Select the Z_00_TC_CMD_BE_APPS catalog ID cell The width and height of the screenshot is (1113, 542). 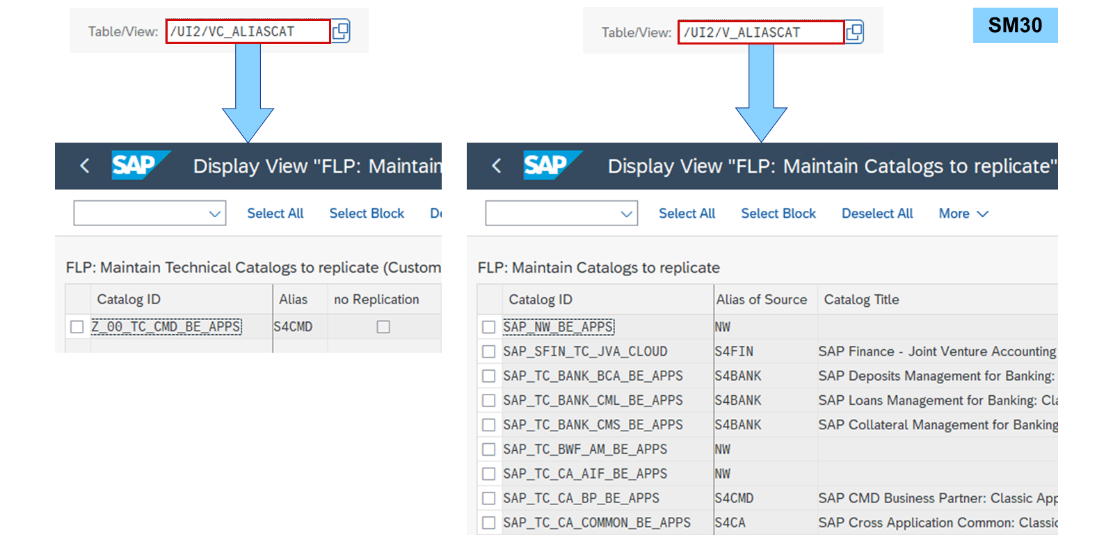[167, 327]
